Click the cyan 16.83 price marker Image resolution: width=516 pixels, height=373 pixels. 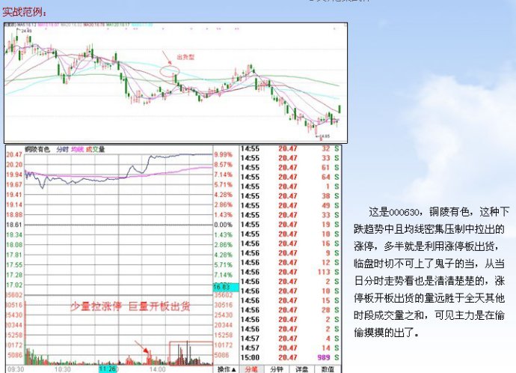(226, 287)
